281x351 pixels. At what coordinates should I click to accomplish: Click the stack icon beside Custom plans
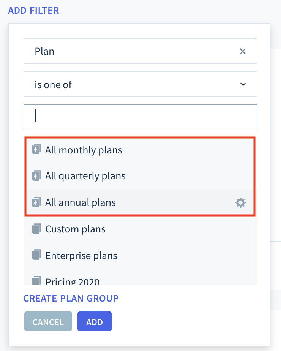pyautogui.click(x=36, y=229)
